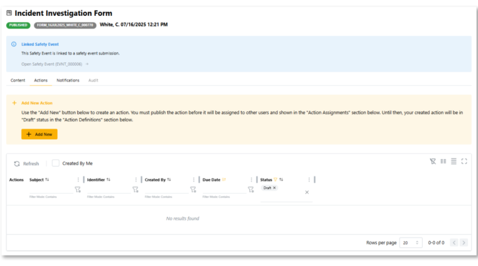This screenshot has height=266, width=478.
Task: Toggle row density icon
Action: [453, 161]
